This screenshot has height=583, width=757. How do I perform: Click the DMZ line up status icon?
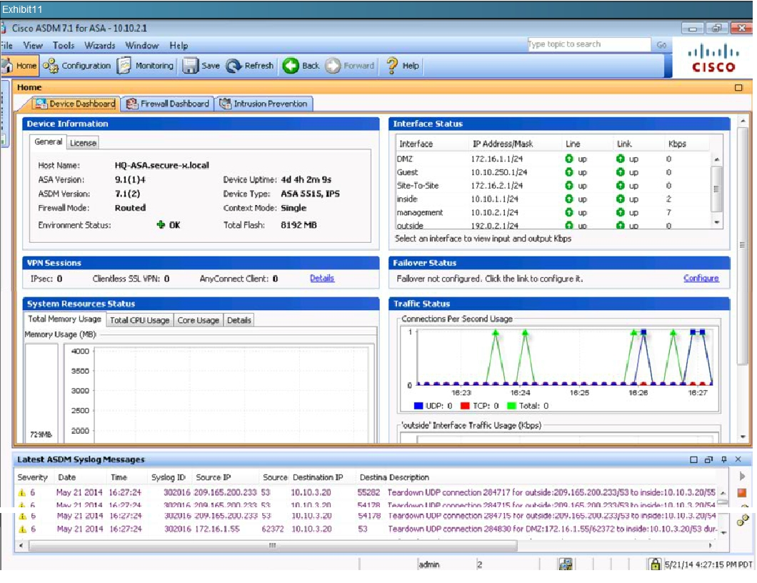568,159
